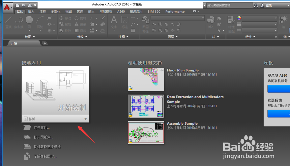Open the Performance ribbon tab
Screen dimensions: 290x166
[x=175, y=12]
